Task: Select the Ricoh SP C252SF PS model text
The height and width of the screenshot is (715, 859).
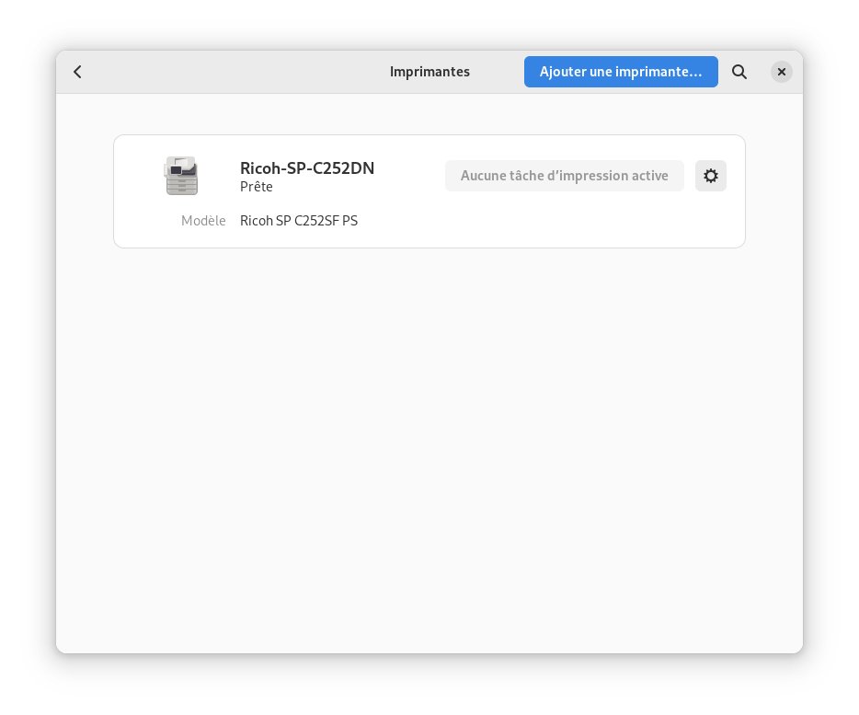Action: [x=299, y=221]
